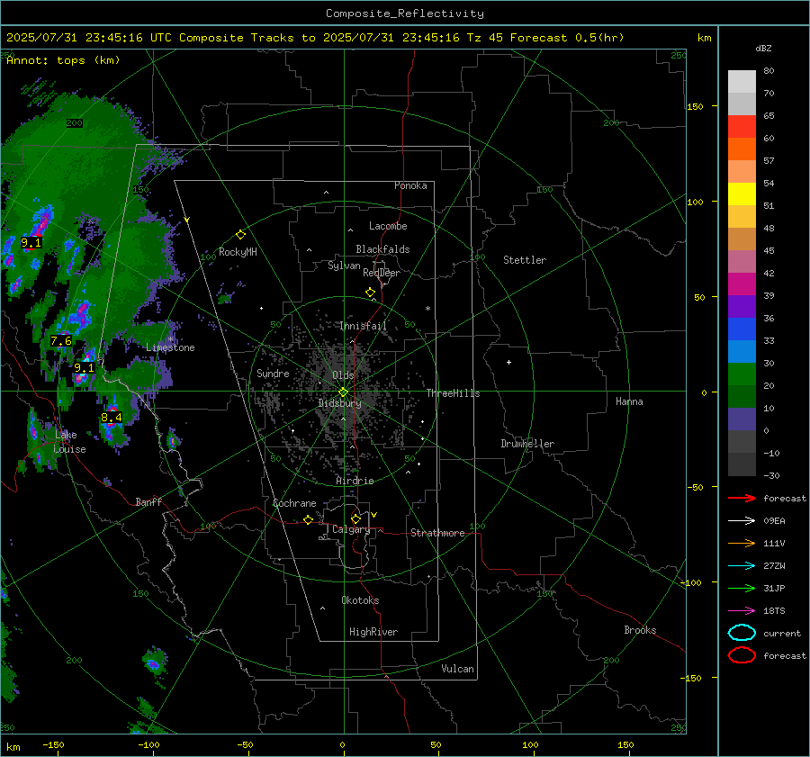Click the 2025/07/31 23:45:16 UTC Composite Tracks header

click(315, 38)
